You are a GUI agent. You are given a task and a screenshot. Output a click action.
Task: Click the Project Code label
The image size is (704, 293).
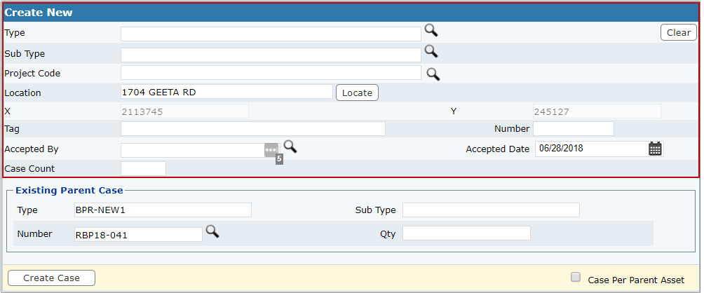[x=32, y=73]
